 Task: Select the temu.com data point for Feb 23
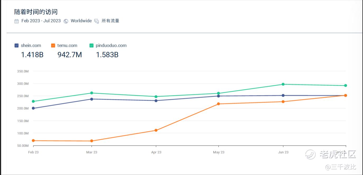click(x=33, y=141)
